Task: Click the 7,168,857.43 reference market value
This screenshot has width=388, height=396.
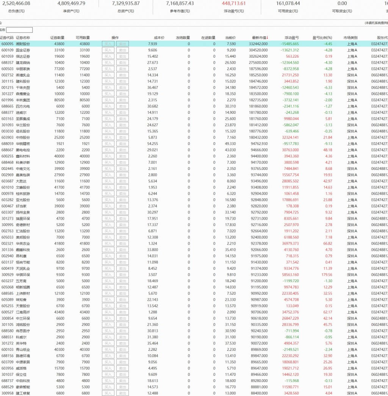Action: 180,3
